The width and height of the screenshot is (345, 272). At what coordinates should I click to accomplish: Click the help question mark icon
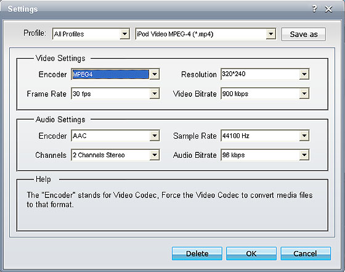[315, 9]
